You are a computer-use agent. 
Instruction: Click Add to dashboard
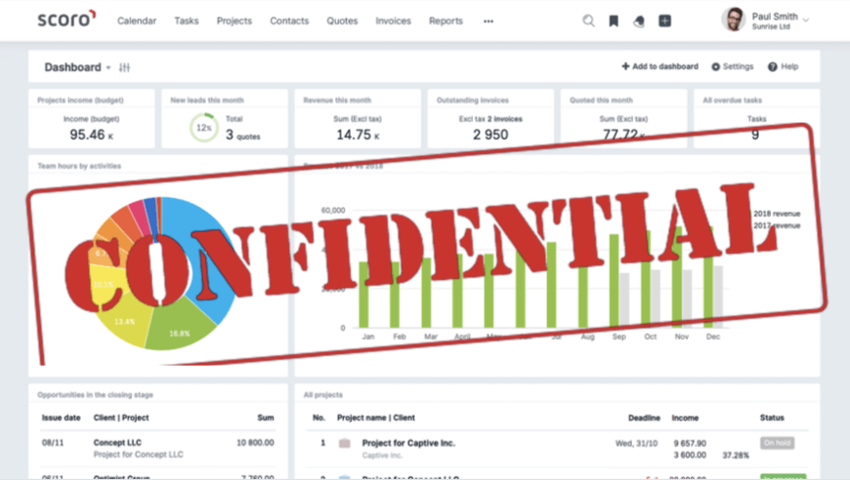[x=659, y=66]
